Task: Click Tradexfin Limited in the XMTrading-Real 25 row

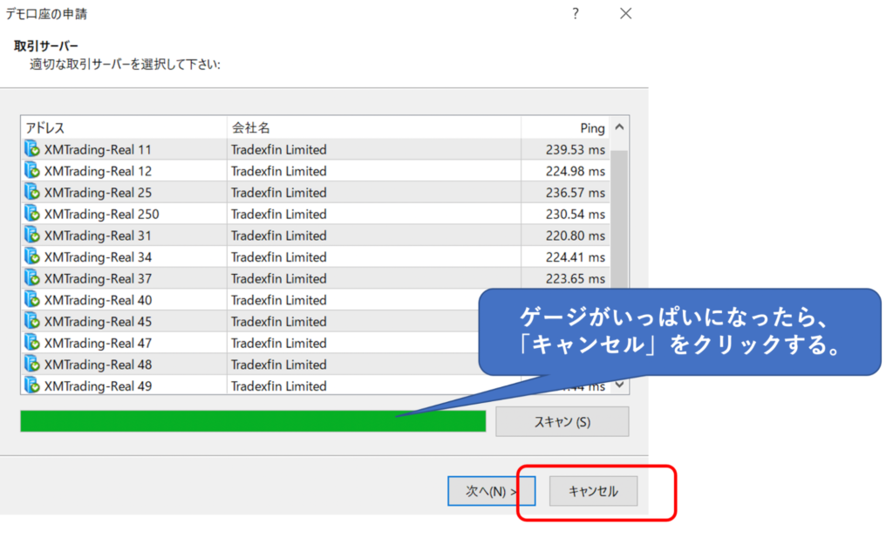Action: (x=278, y=193)
